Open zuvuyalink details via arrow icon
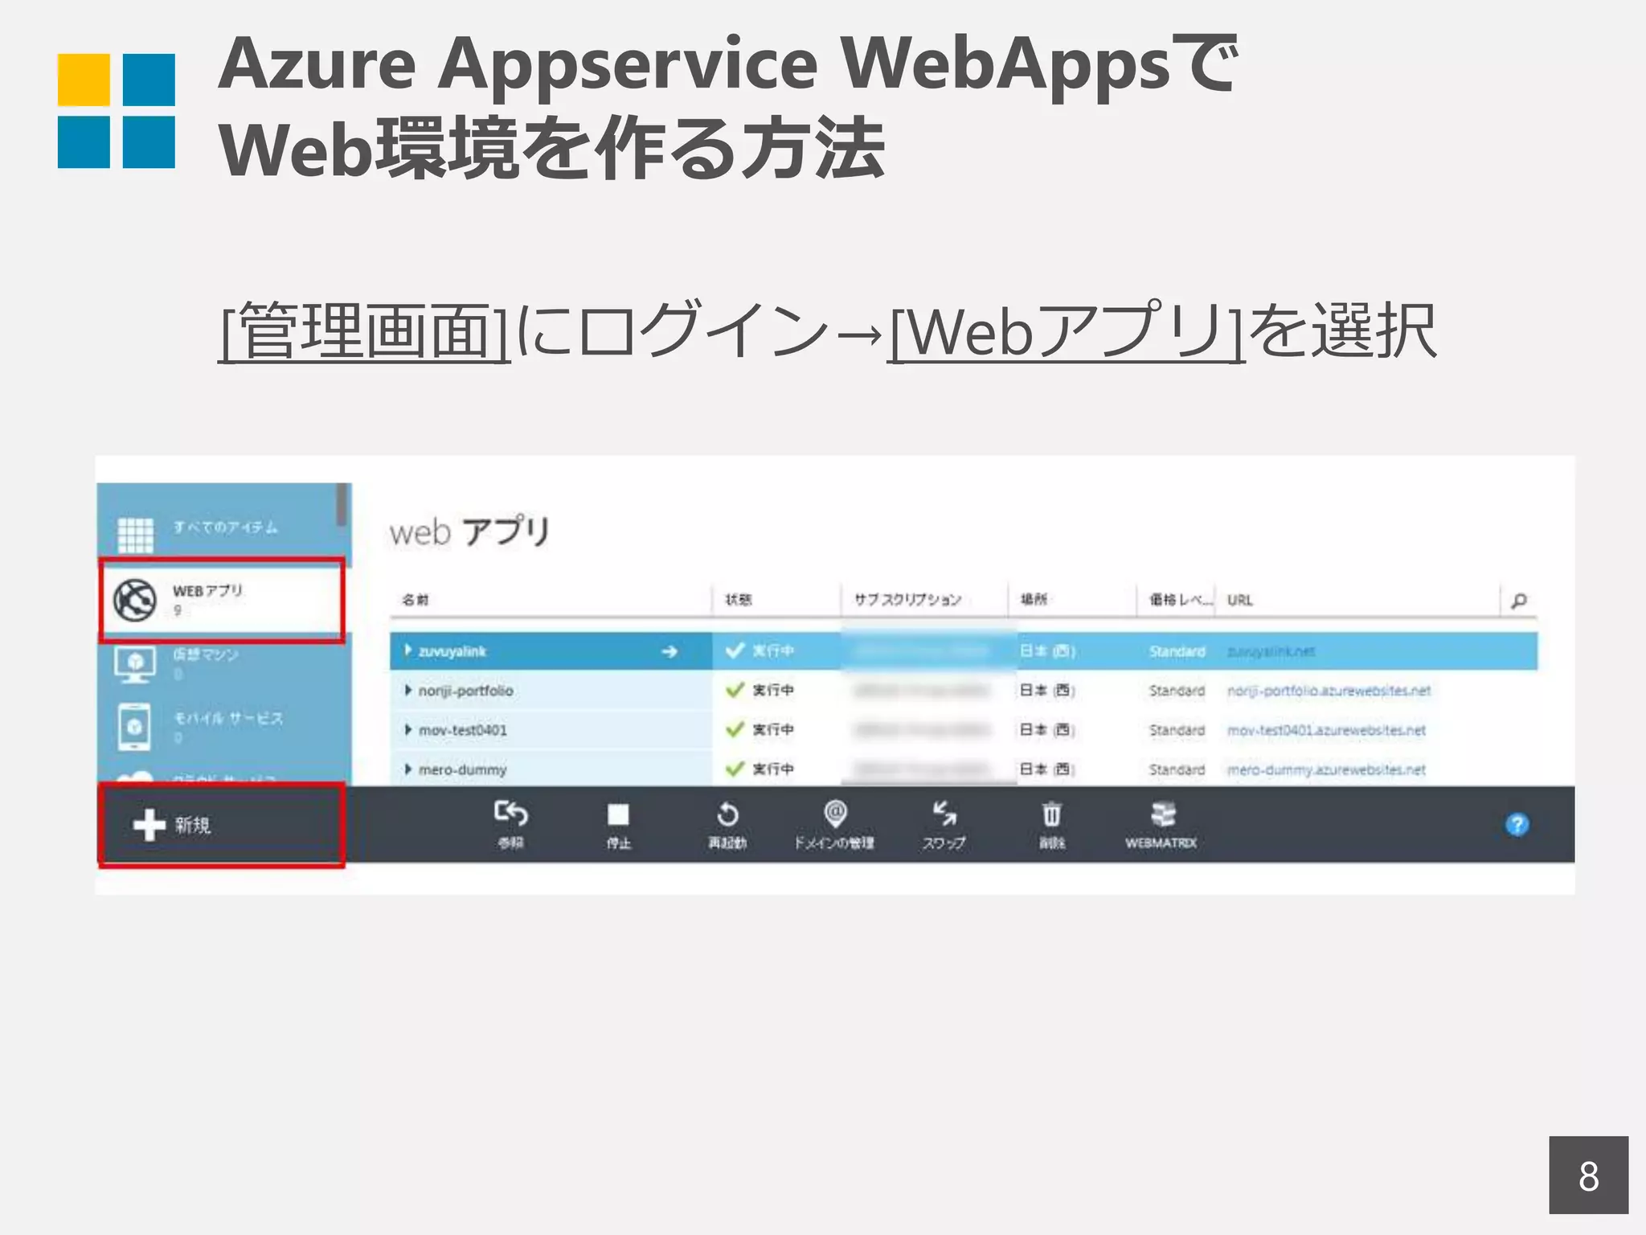This screenshot has height=1235, width=1646. tap(669, 651)
